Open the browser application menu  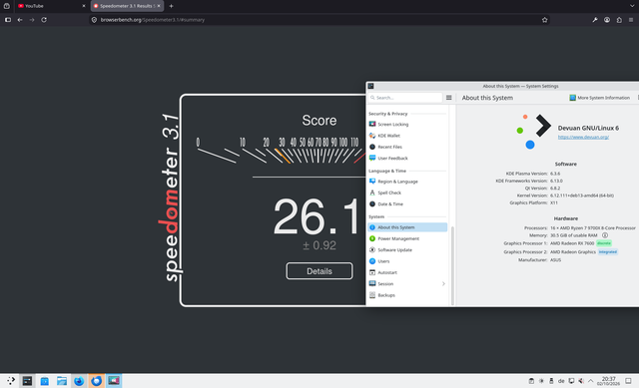pyautogui.click(x=631, y=20)
